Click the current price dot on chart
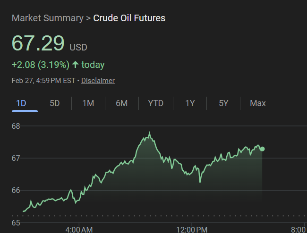The width and height of the screenshot is (307, 233). click(262, 149)
